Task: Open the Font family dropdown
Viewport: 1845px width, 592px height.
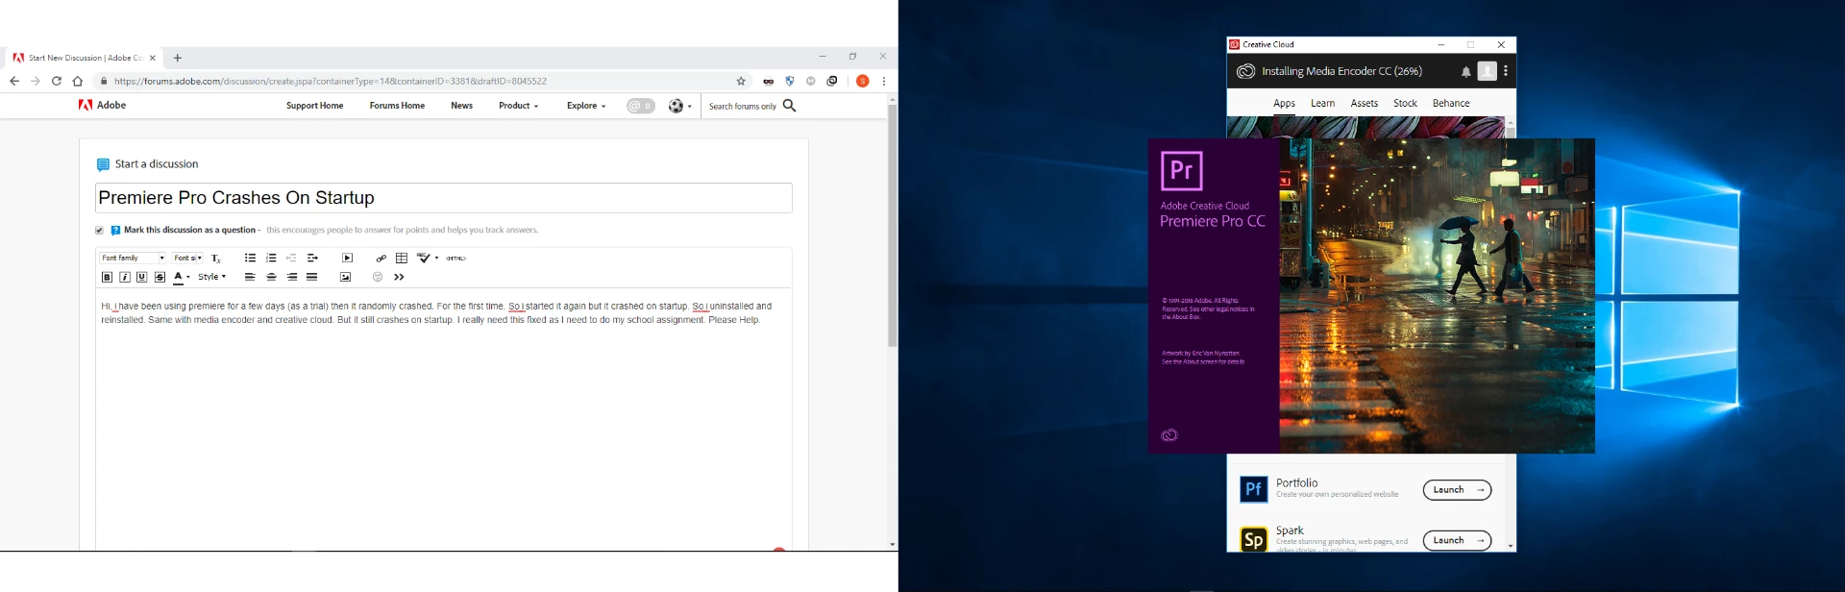Action: click(133, 258)
